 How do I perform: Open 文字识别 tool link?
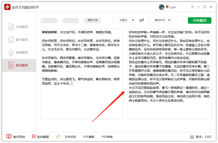[70, 137]
